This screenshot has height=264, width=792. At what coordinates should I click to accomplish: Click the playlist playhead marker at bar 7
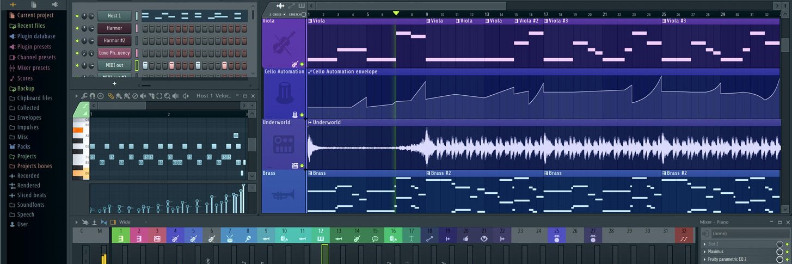click(x=396, y=13)
